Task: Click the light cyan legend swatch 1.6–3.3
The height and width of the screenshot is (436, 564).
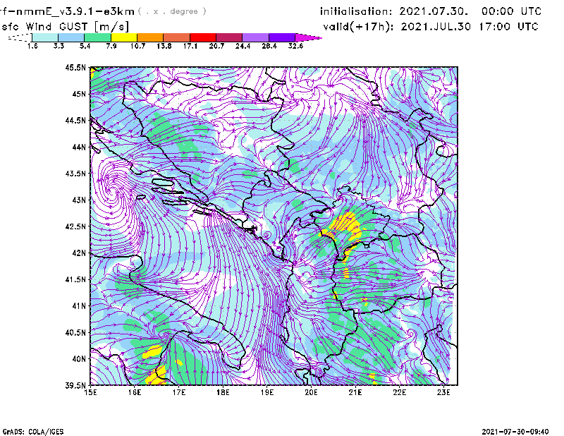Action: point(45,37)
